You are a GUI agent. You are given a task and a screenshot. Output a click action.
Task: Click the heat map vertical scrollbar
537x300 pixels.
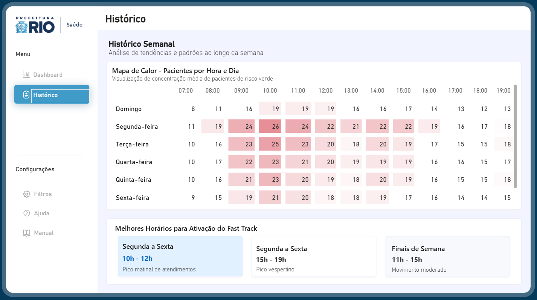[515, 136]
